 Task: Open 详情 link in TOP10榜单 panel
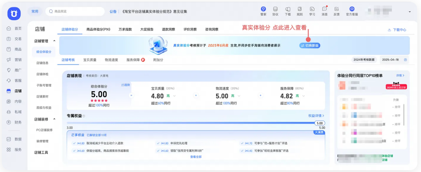click(x=400, y=76)
